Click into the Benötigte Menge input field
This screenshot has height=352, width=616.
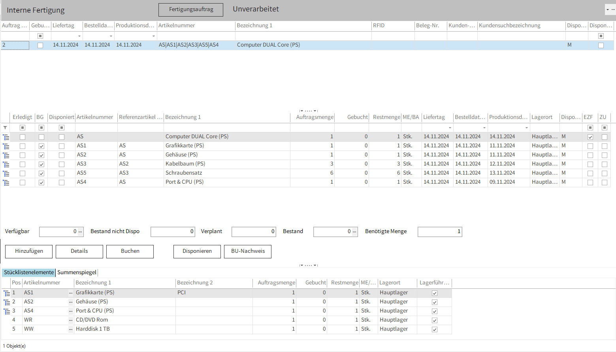click(439, 232)
